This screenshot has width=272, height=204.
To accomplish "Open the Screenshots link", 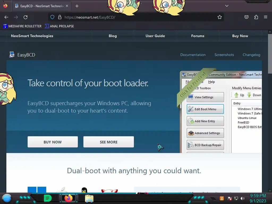I will coord(224,55).
